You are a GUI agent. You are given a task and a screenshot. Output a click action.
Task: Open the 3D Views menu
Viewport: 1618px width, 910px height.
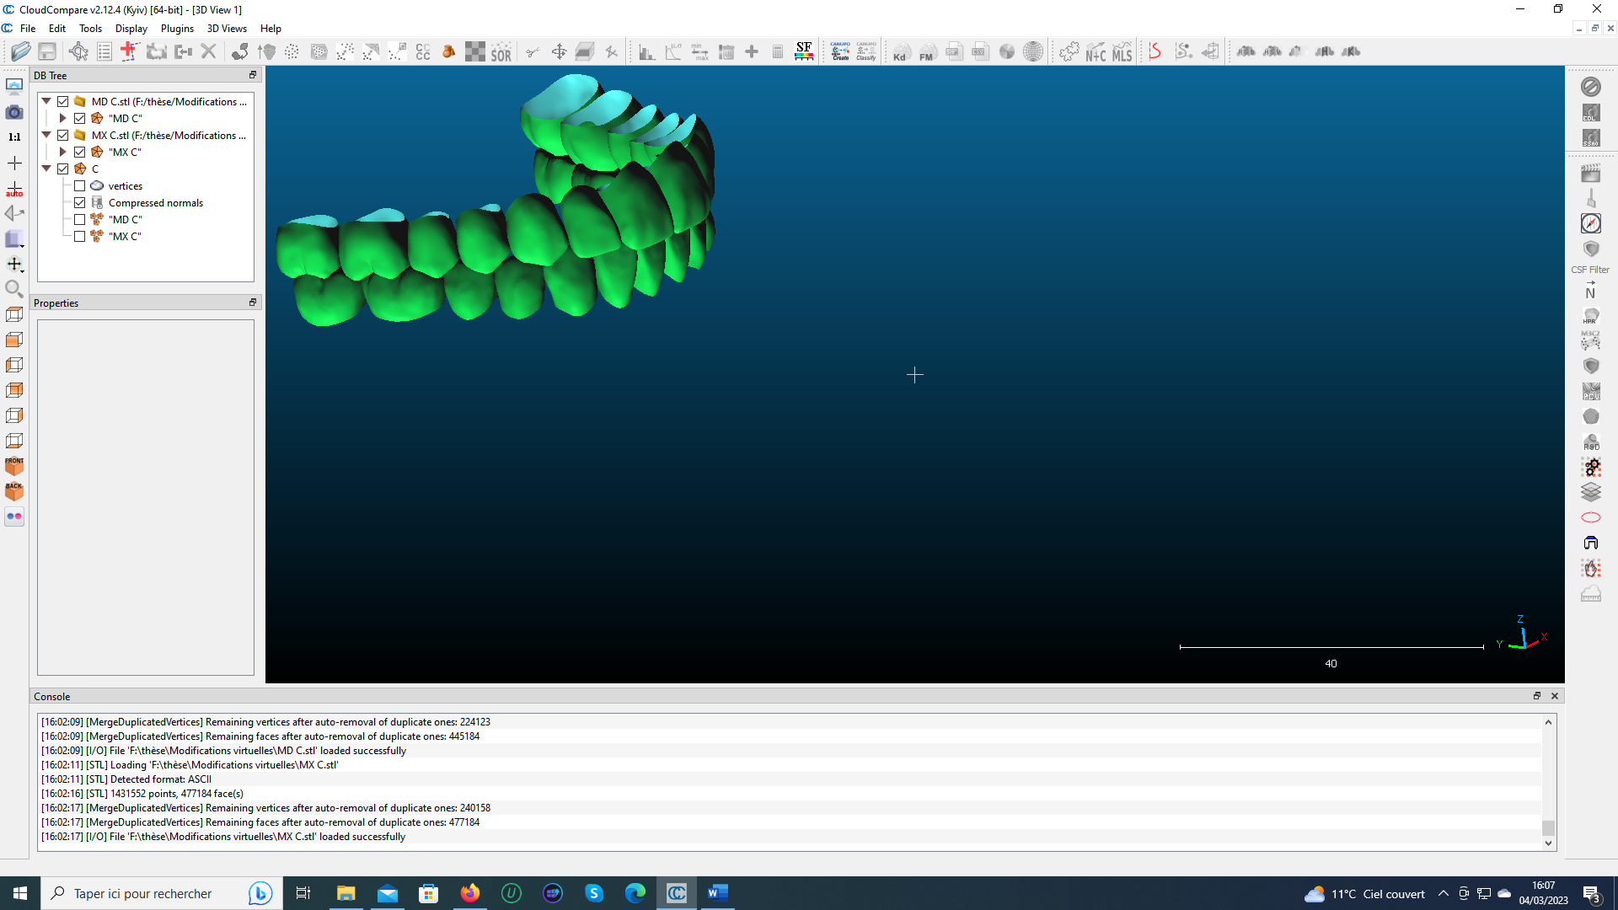(x=227, y=28)
